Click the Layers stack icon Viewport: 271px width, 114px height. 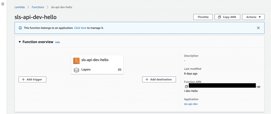(x=76, y=70)
